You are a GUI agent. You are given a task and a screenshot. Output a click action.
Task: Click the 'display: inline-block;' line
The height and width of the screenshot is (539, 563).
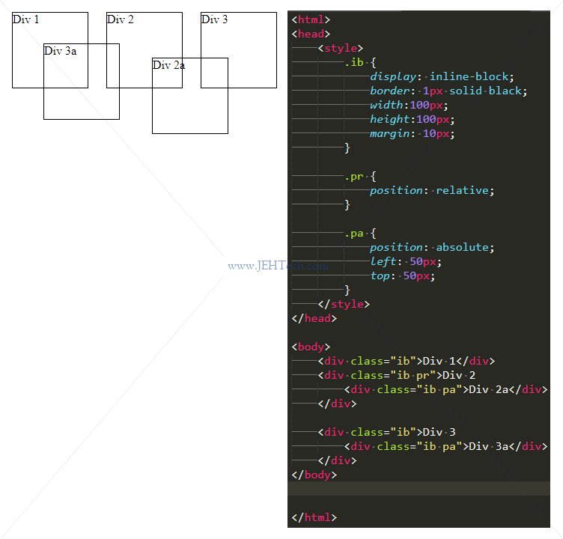(x=442, y=76)
